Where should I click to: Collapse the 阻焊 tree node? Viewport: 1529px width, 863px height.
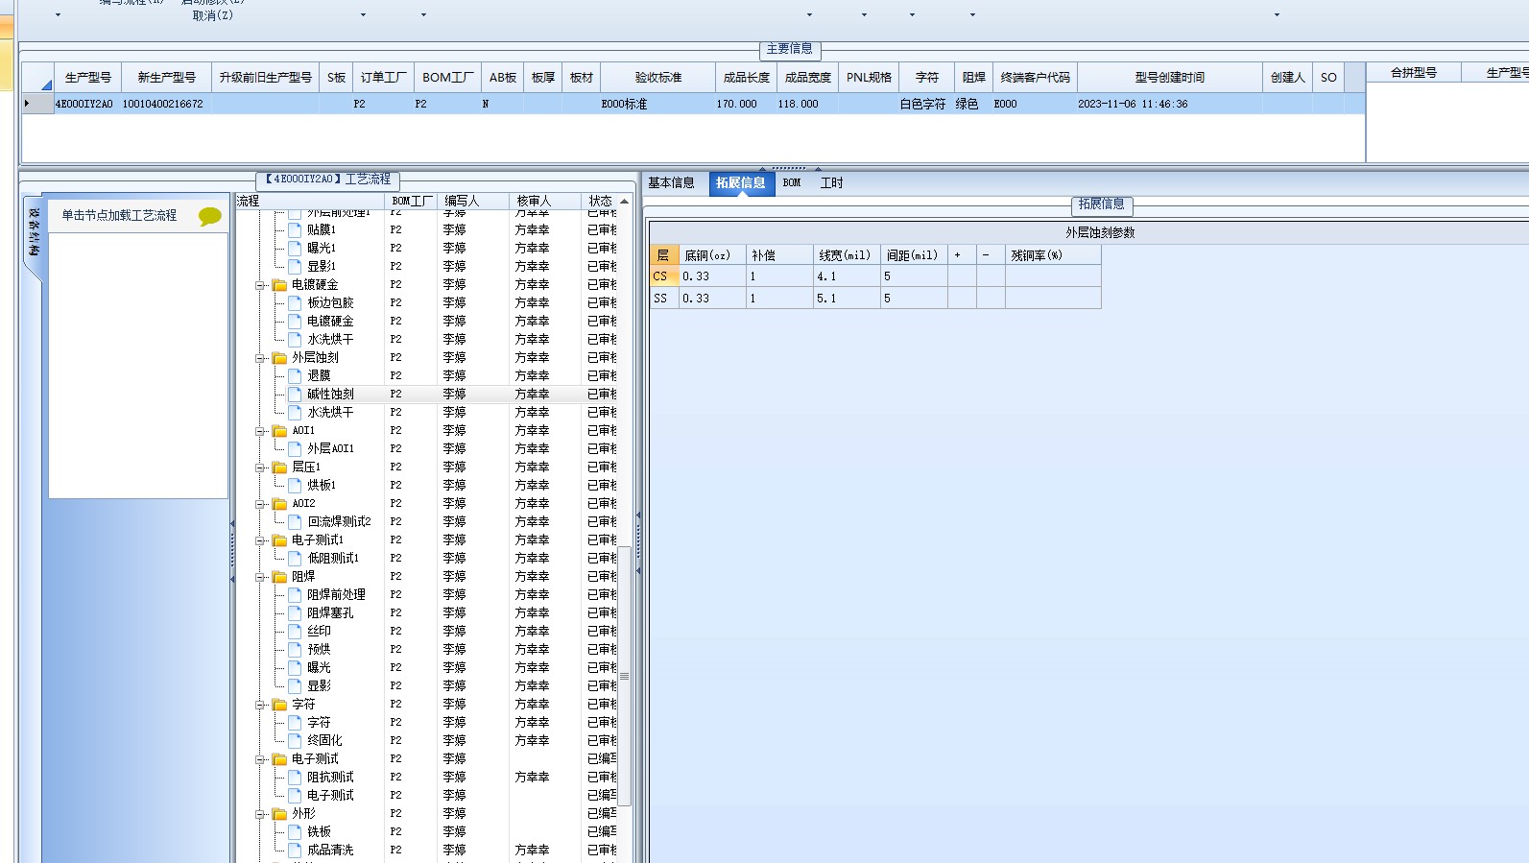(x=260, y=577)
